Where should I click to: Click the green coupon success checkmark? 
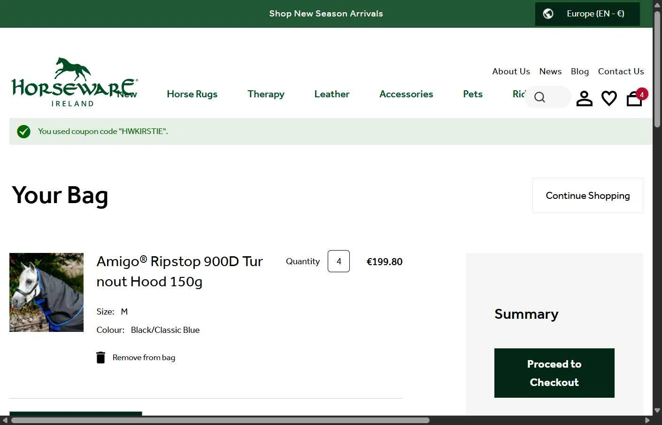23,132
